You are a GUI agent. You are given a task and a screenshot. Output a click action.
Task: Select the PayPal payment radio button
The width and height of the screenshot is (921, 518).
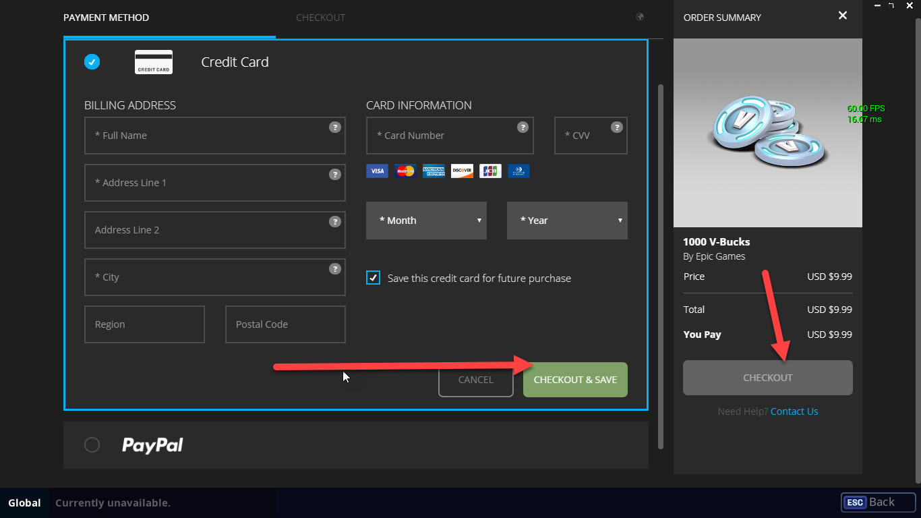pyautogui.click(x=92, y=445)
